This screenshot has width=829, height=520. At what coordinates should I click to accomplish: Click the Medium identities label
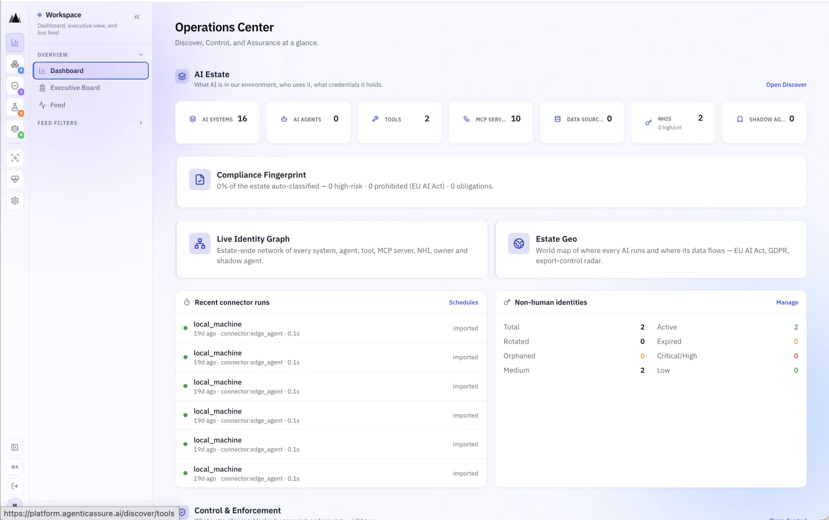tap(517, 370)
